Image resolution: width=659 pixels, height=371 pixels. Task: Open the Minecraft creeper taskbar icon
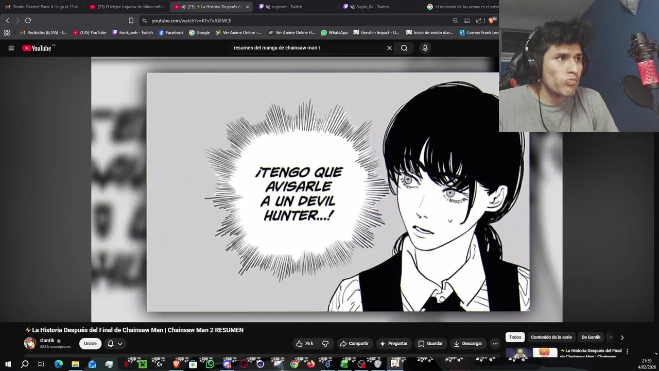[x=143, y=364]
